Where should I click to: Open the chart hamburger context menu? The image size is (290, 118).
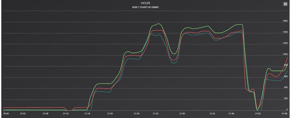[x=285, y=4]
